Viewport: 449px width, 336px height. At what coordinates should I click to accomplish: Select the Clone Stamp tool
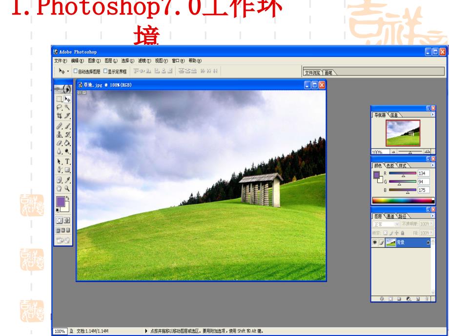click(59, 134)
